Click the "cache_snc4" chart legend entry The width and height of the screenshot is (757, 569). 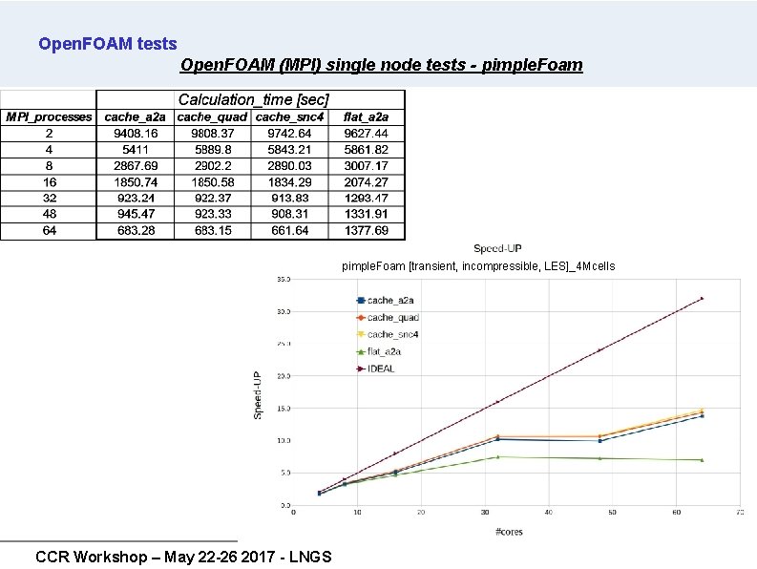(388, 334)
